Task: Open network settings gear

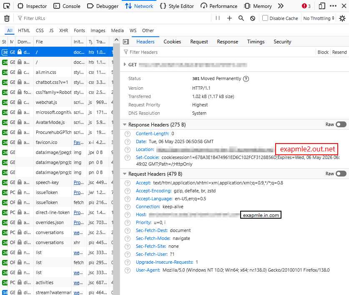Action: point(342,18)
